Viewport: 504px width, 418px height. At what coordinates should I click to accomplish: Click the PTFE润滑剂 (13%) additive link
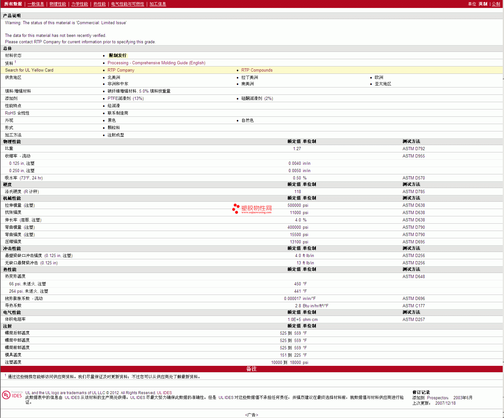click(x=126, y=99)
